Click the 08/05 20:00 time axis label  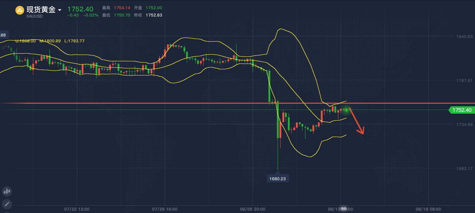tap(253, 209)
